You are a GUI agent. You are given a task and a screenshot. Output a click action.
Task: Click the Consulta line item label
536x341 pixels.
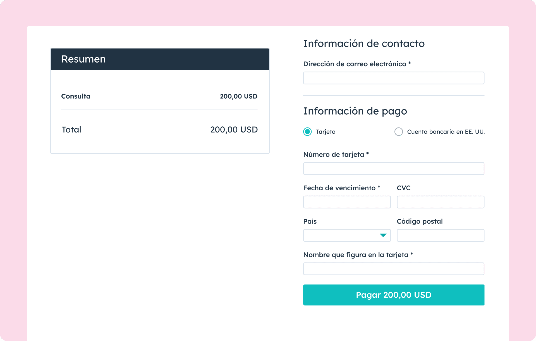click(76, 96)
